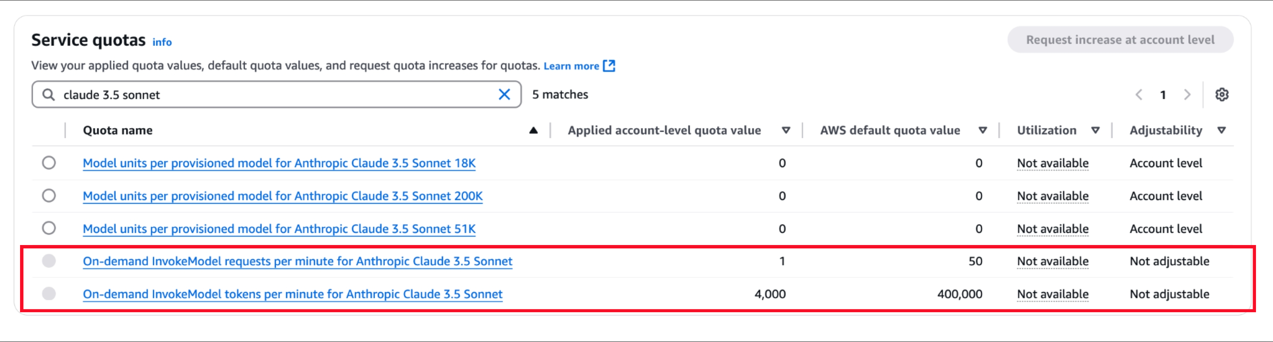This screenshot has width=1273, height=342.
Task: Go to next page chevron
Action: (x=1187, y=94)
